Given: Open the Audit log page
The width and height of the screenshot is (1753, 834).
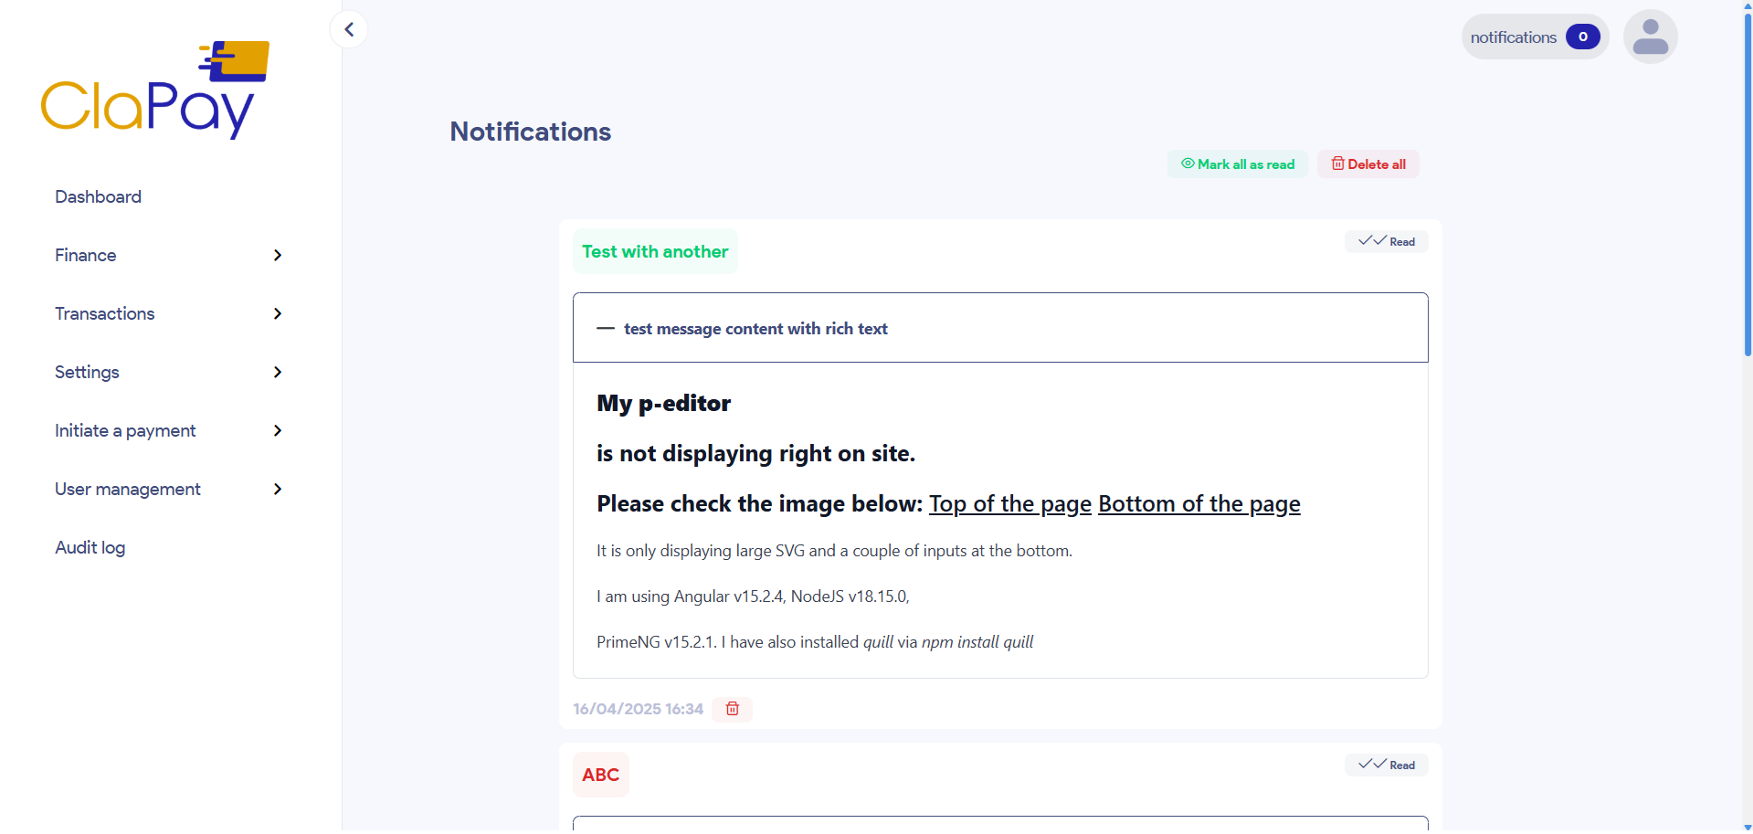Looking at the screenshot, I should pos(90,548).
